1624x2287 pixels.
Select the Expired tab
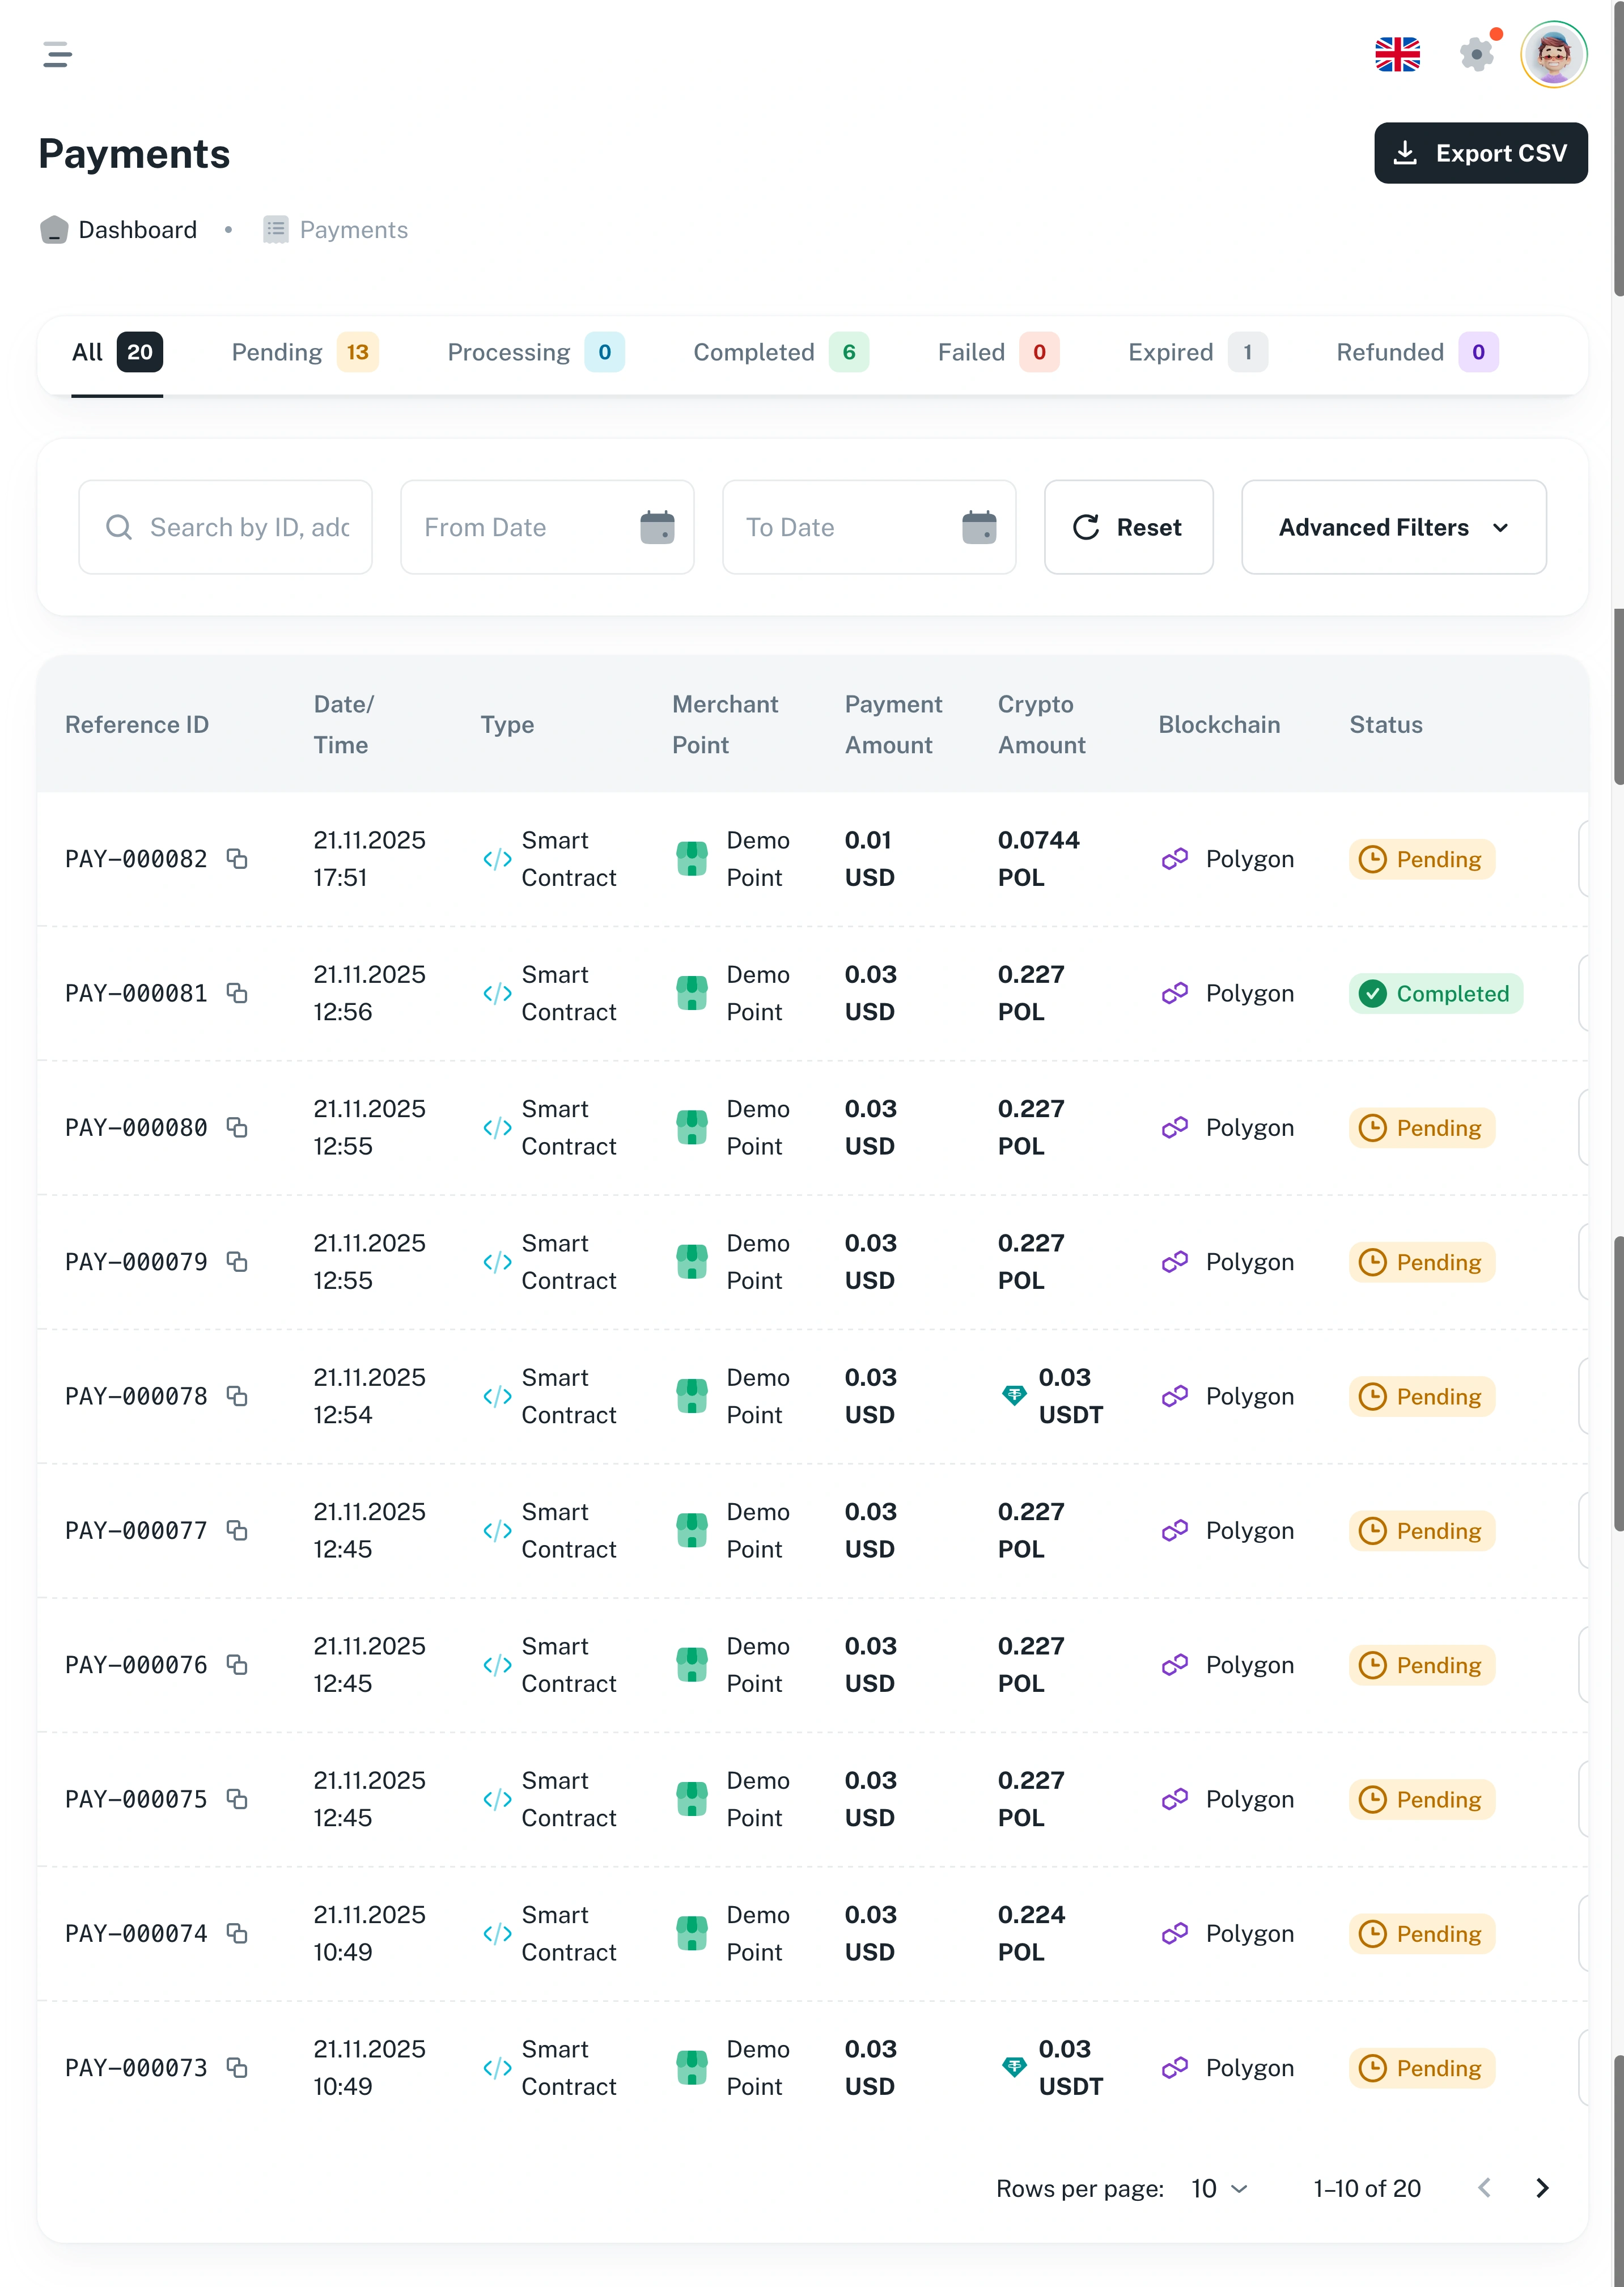point(1196,352)
